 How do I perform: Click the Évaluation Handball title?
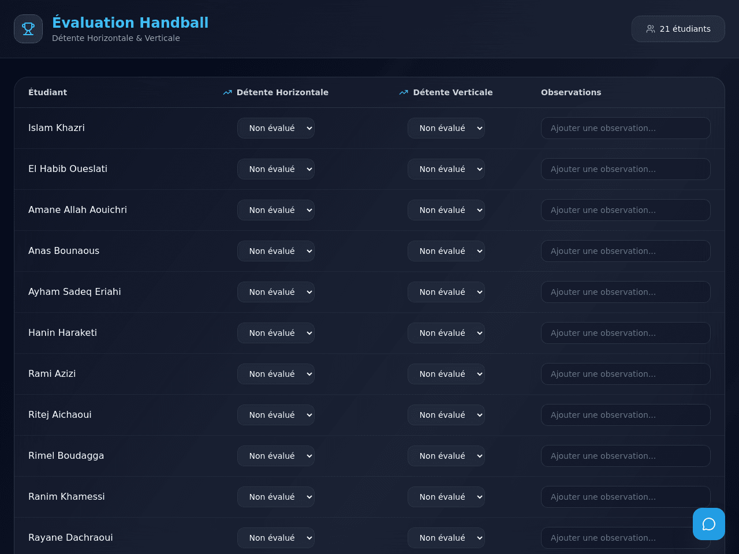coord(130,23)
